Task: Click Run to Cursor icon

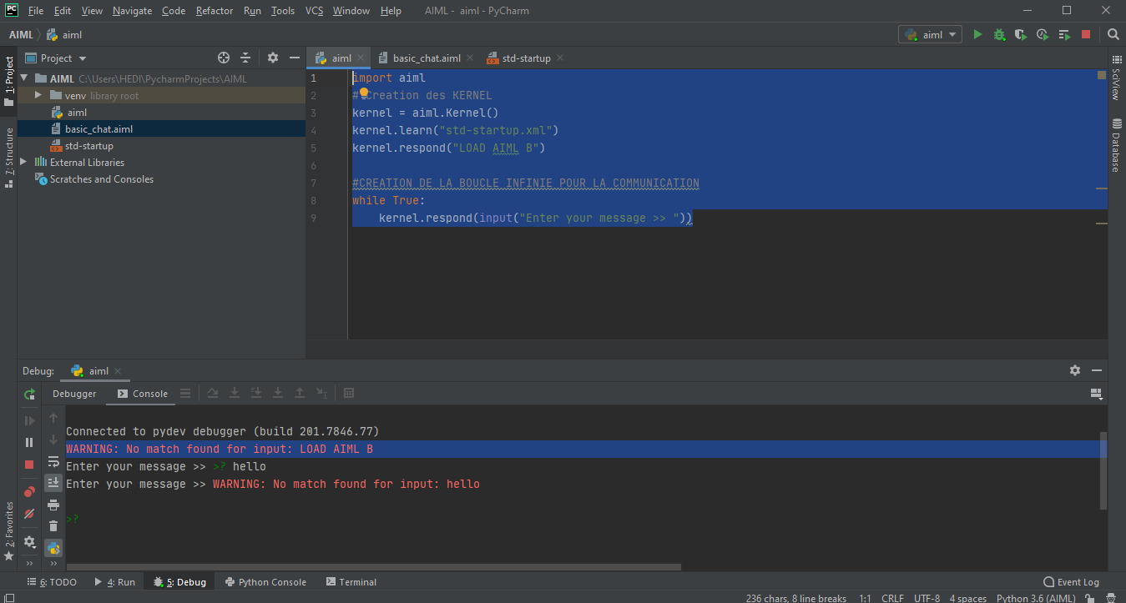Action: tap(321, 394)
